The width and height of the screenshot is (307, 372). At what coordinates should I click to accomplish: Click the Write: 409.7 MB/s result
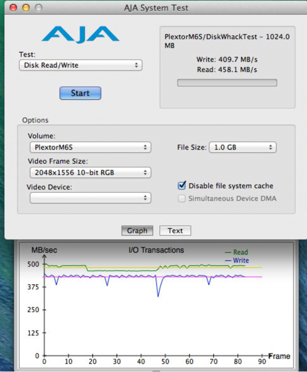[227, 59]
